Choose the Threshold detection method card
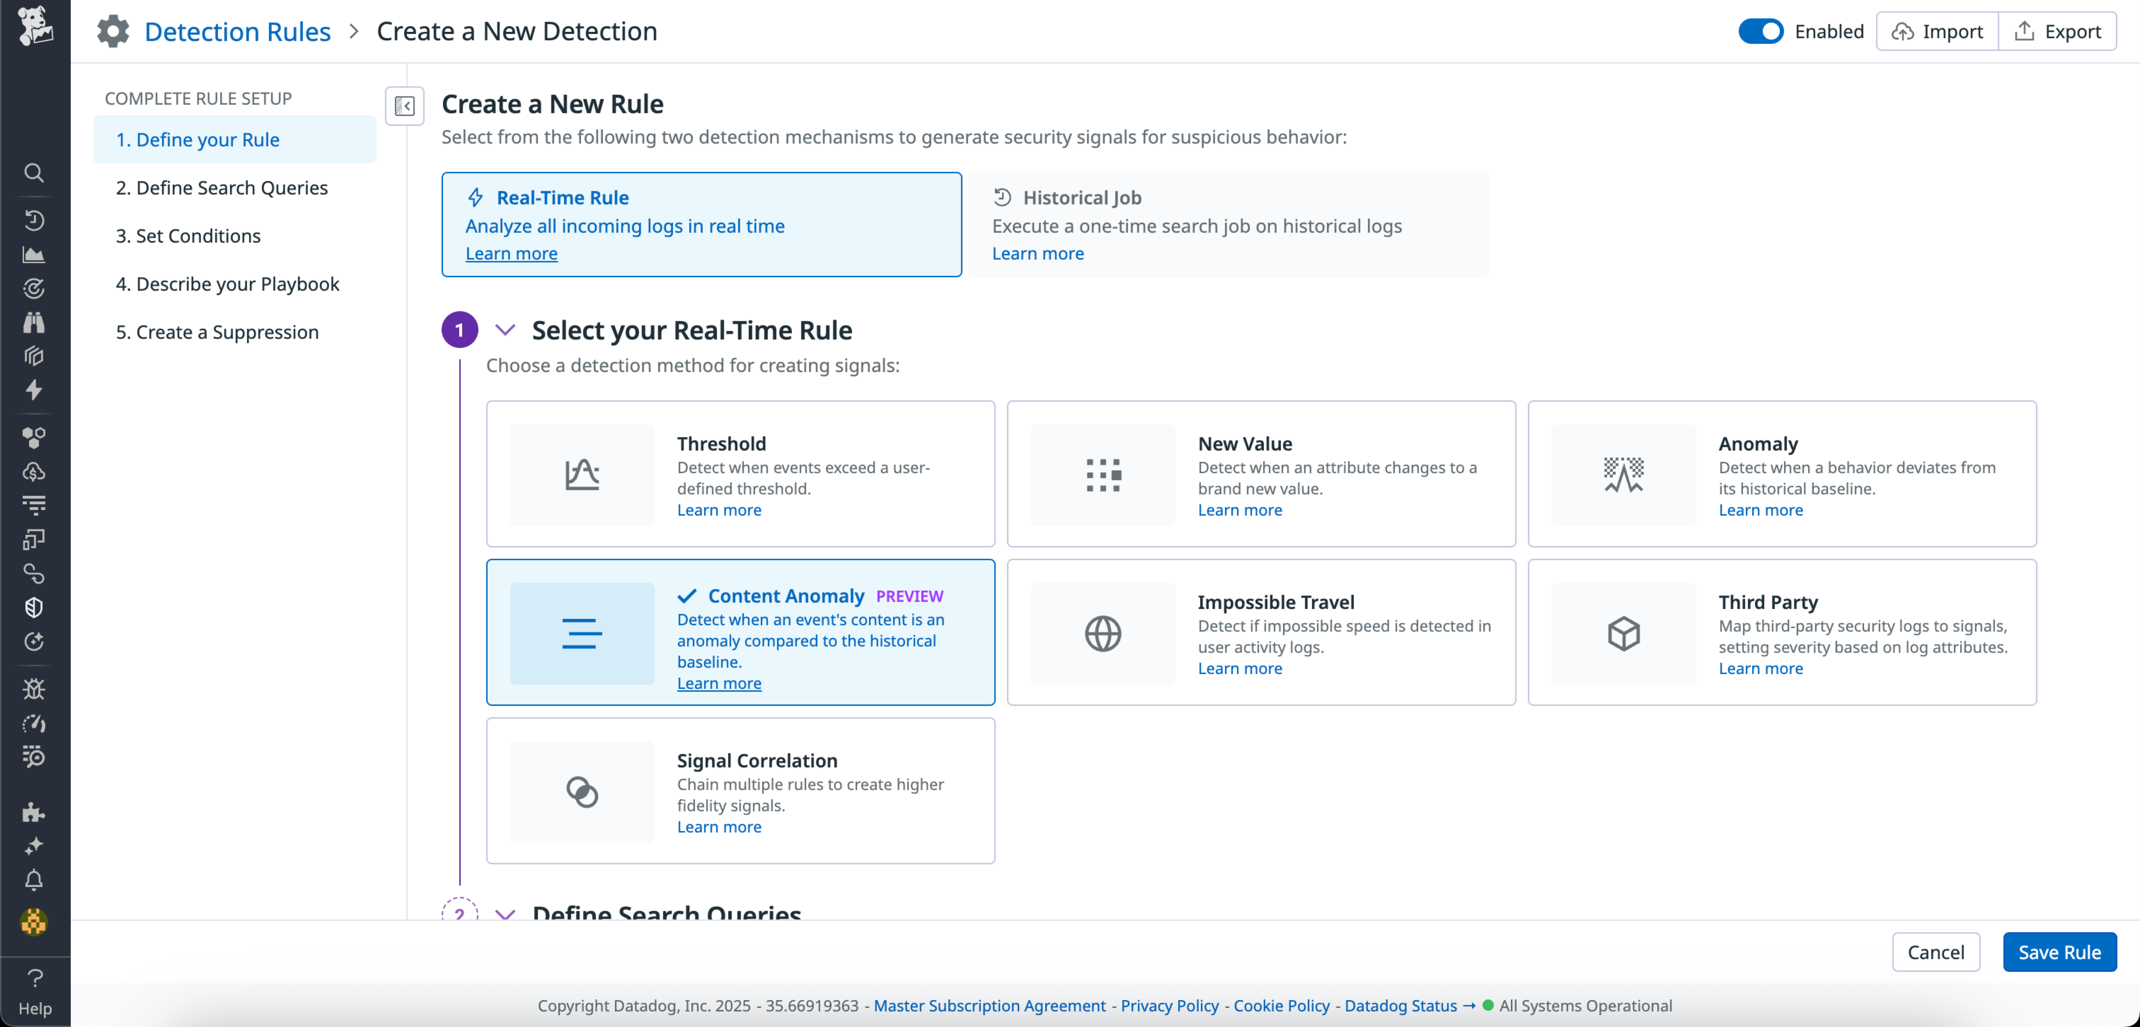Image resolution: width=2140 pixels, height=1027 pixels. [740, 473]
